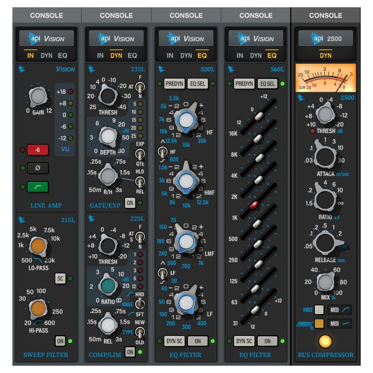This screenshot has width=373, height=373.
Task: Open the KNEE MED selector
Action: point(339,310)
